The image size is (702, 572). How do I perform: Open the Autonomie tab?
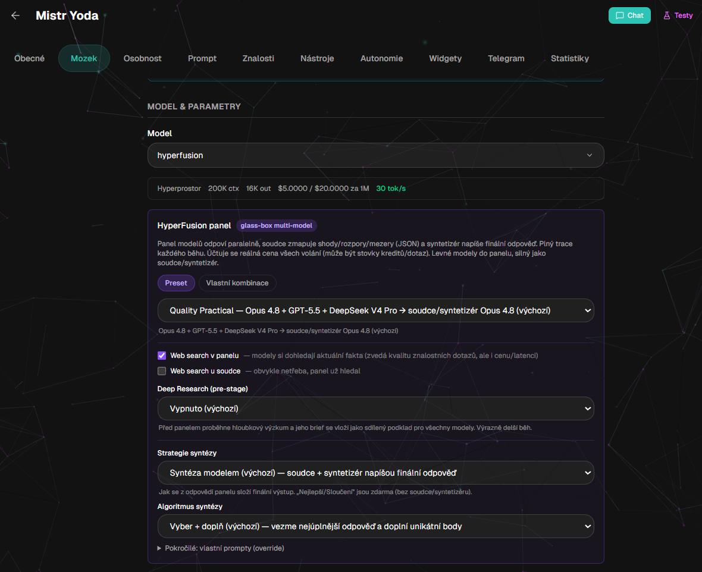381,58
